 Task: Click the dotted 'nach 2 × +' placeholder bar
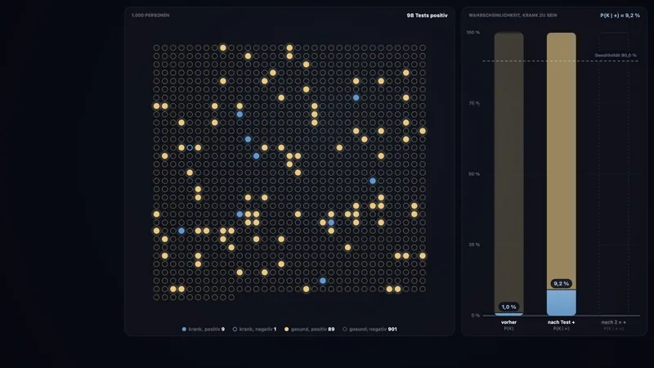point(614,173)
